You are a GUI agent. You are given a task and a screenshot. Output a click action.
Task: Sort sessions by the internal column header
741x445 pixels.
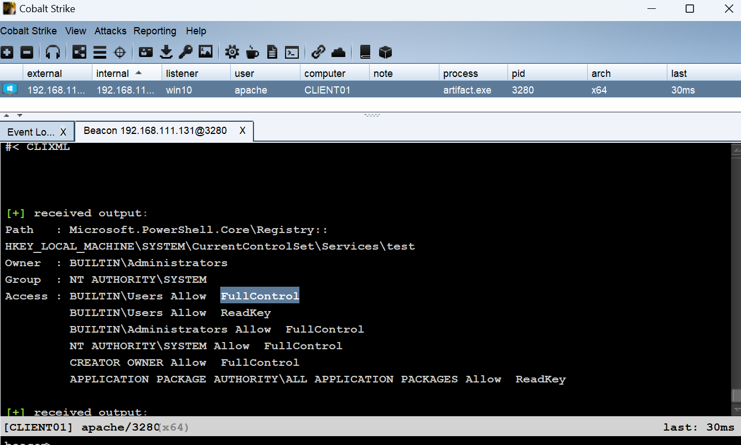[x=112, y=74]
